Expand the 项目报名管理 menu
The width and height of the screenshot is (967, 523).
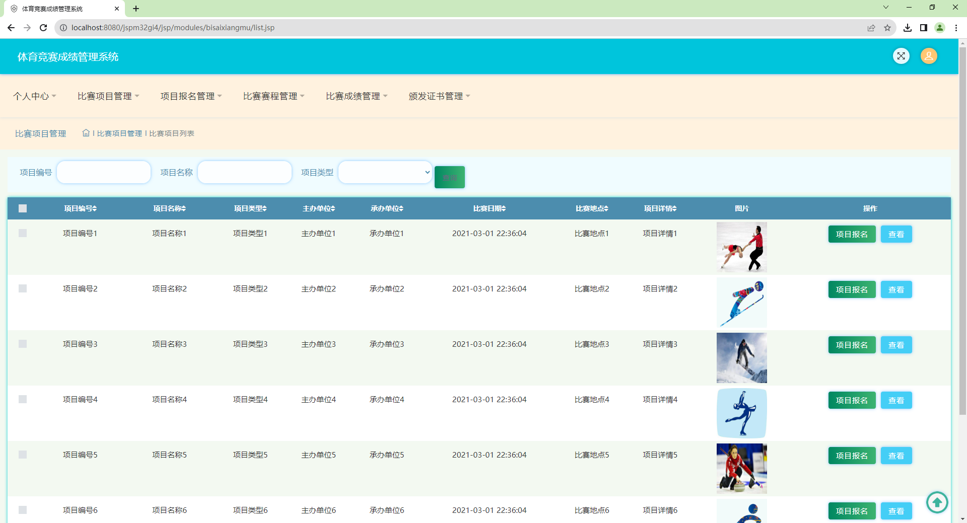click(x=191, y=96)
